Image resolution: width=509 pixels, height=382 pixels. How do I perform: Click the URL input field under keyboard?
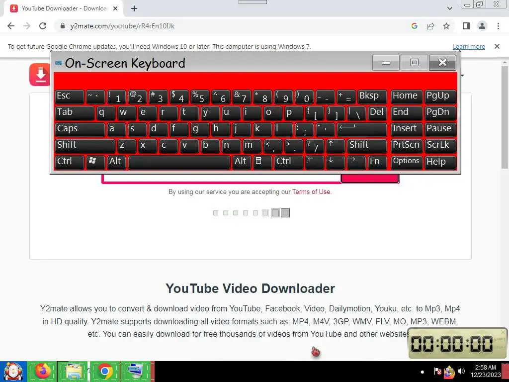coord(222,178)
